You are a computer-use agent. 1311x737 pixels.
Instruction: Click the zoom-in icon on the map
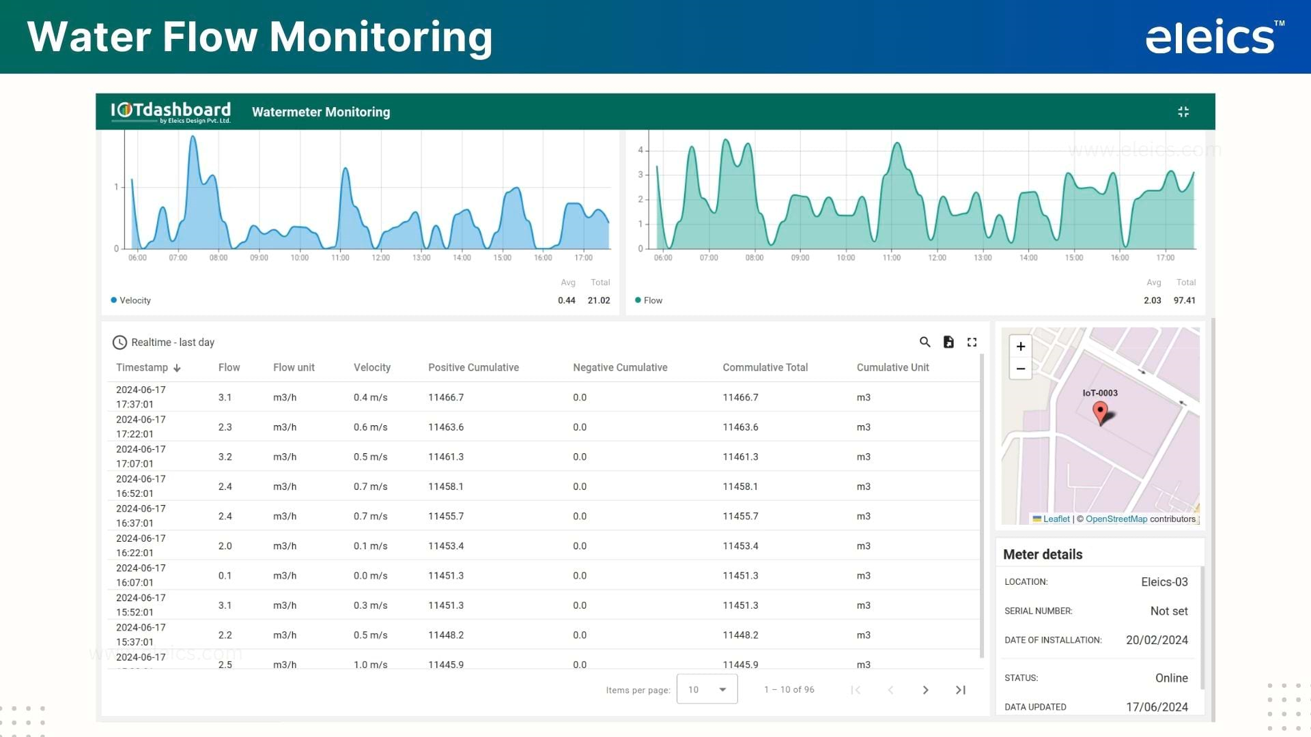(1020, 347)
